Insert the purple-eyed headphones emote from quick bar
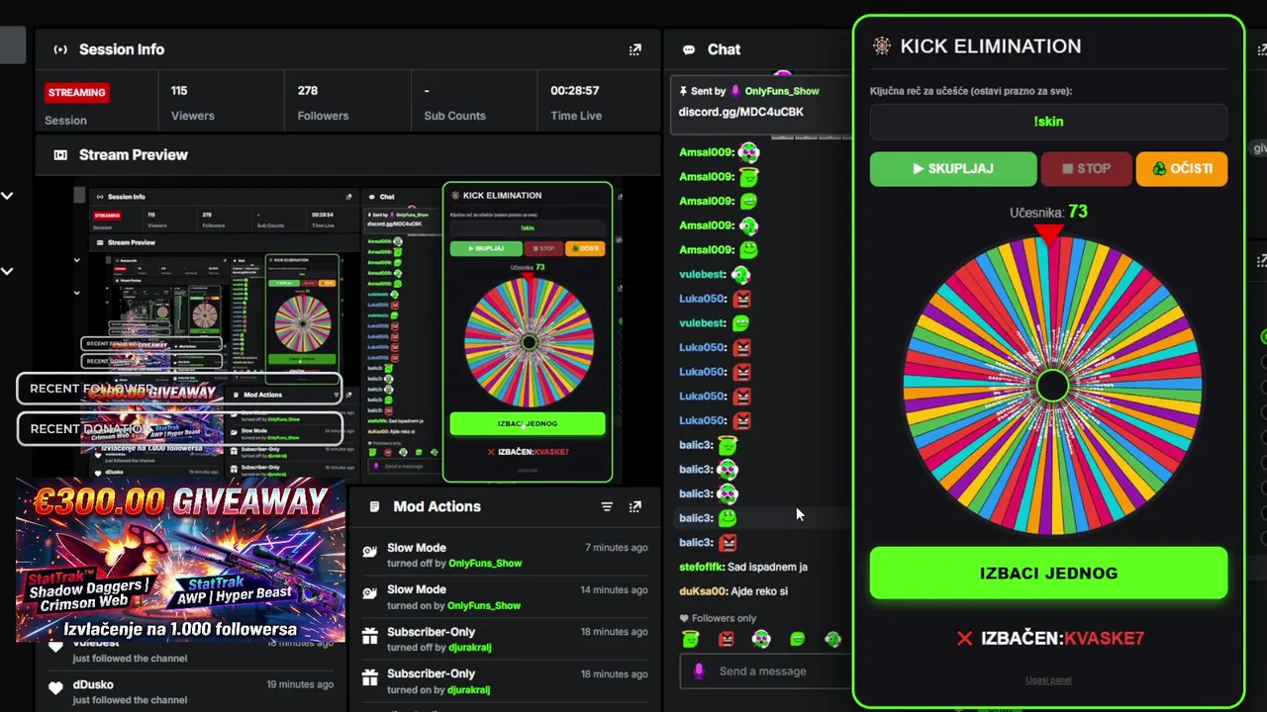This screenshot has width=1267, height=712. 761,639
